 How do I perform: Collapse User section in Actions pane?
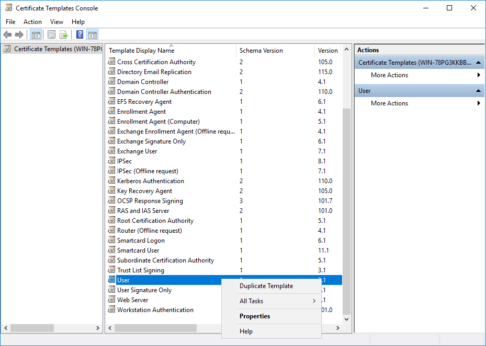click(478, 91)
